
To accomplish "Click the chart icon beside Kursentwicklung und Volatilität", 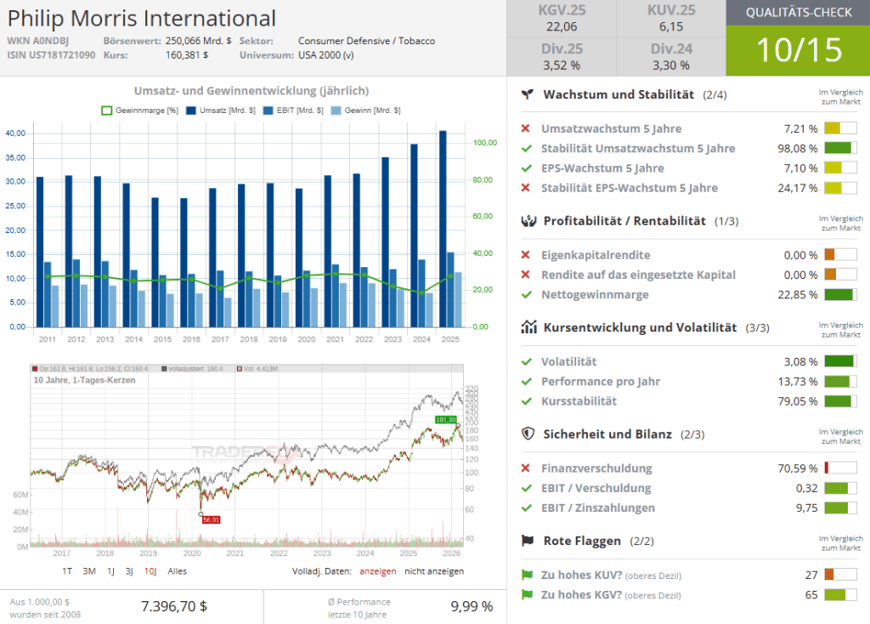I will 528,327.
